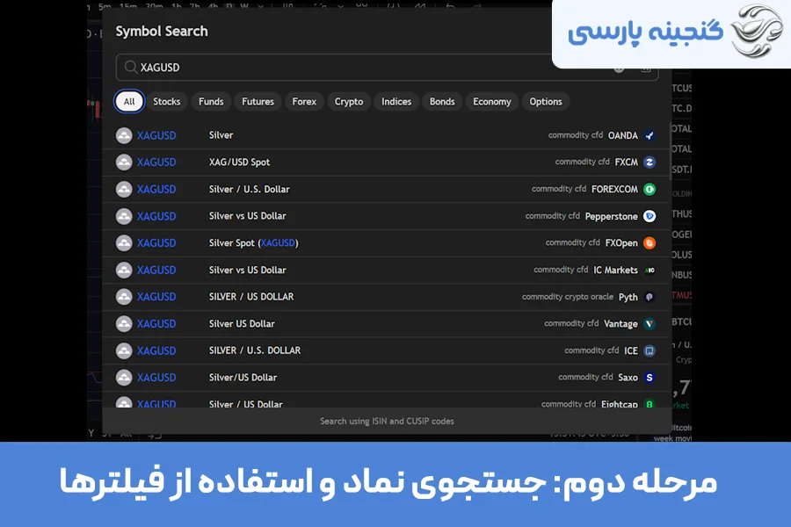
Task: Click the Saxo logo icon
Action: 649,377
